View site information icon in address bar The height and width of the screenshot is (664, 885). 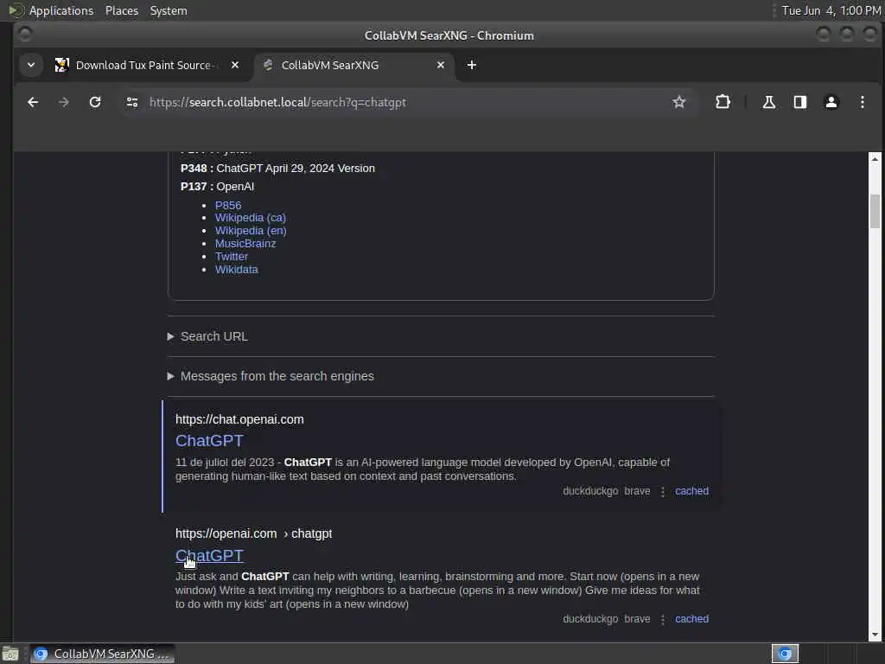click(x=132, y=102)
